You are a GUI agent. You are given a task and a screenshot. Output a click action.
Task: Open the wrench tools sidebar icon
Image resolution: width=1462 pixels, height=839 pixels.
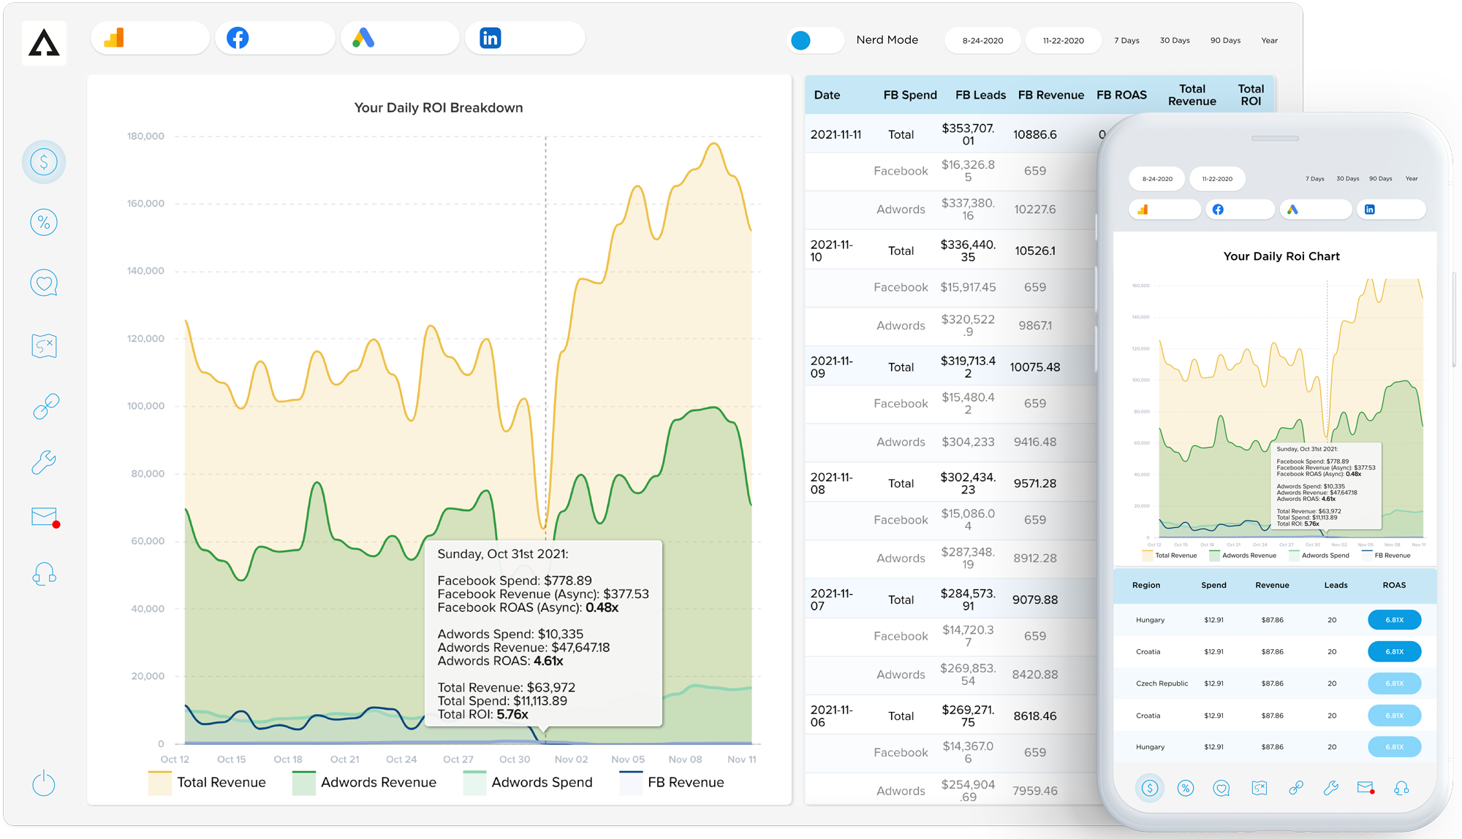click(x=44, y=462)
